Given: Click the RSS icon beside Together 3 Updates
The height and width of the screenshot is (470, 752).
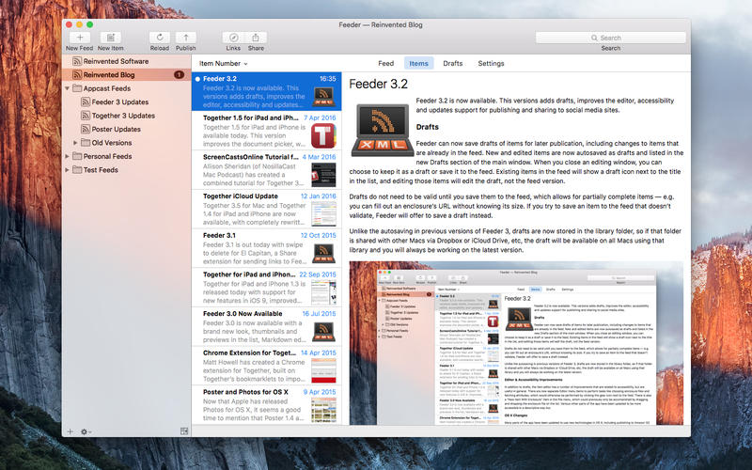Looking at the screenshot, I should (86, 116).
